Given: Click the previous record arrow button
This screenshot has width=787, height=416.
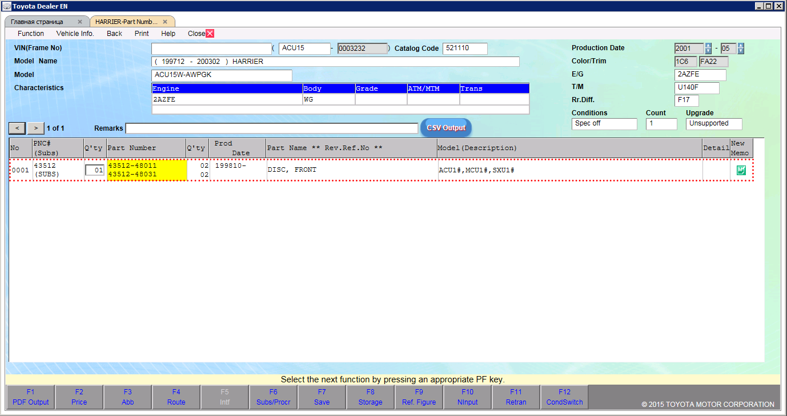Looking at the screenshot, I should tap(17, 128).
